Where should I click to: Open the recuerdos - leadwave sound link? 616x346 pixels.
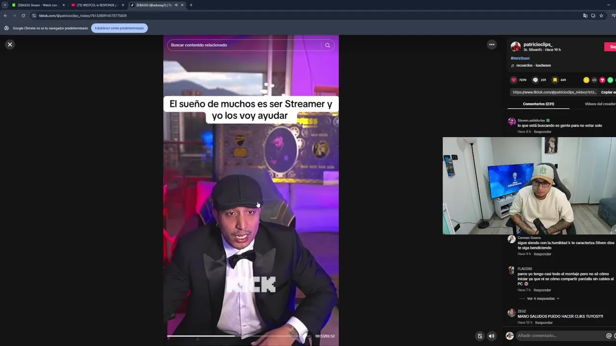pyautogui.click(x=533, y=65)
